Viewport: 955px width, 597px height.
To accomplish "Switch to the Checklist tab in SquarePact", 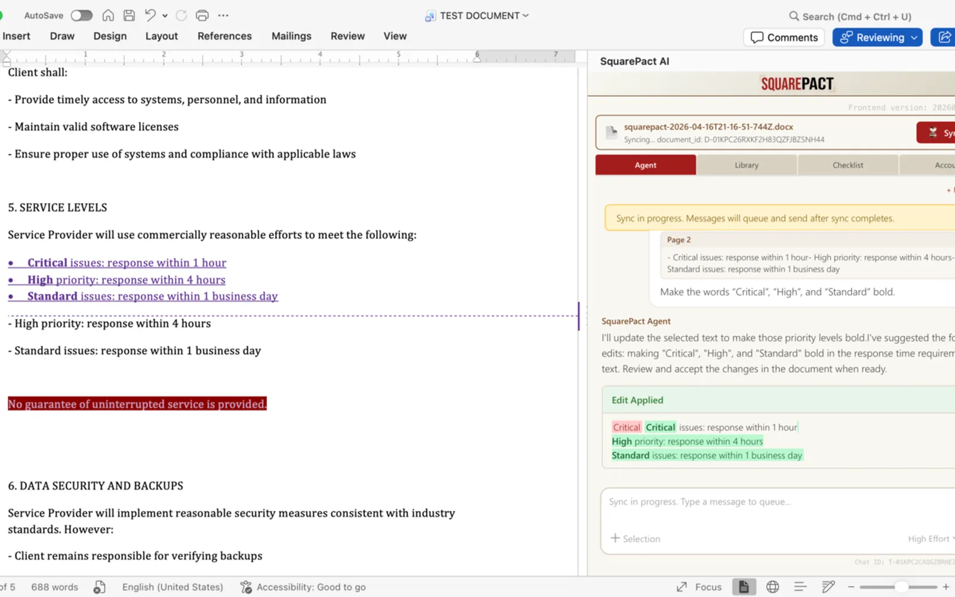I will [x=848, y=165].
